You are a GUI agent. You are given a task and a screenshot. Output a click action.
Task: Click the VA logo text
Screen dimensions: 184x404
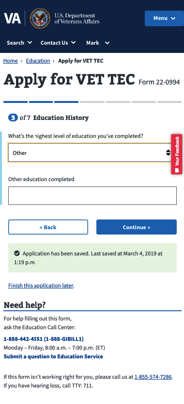(12, 18)
